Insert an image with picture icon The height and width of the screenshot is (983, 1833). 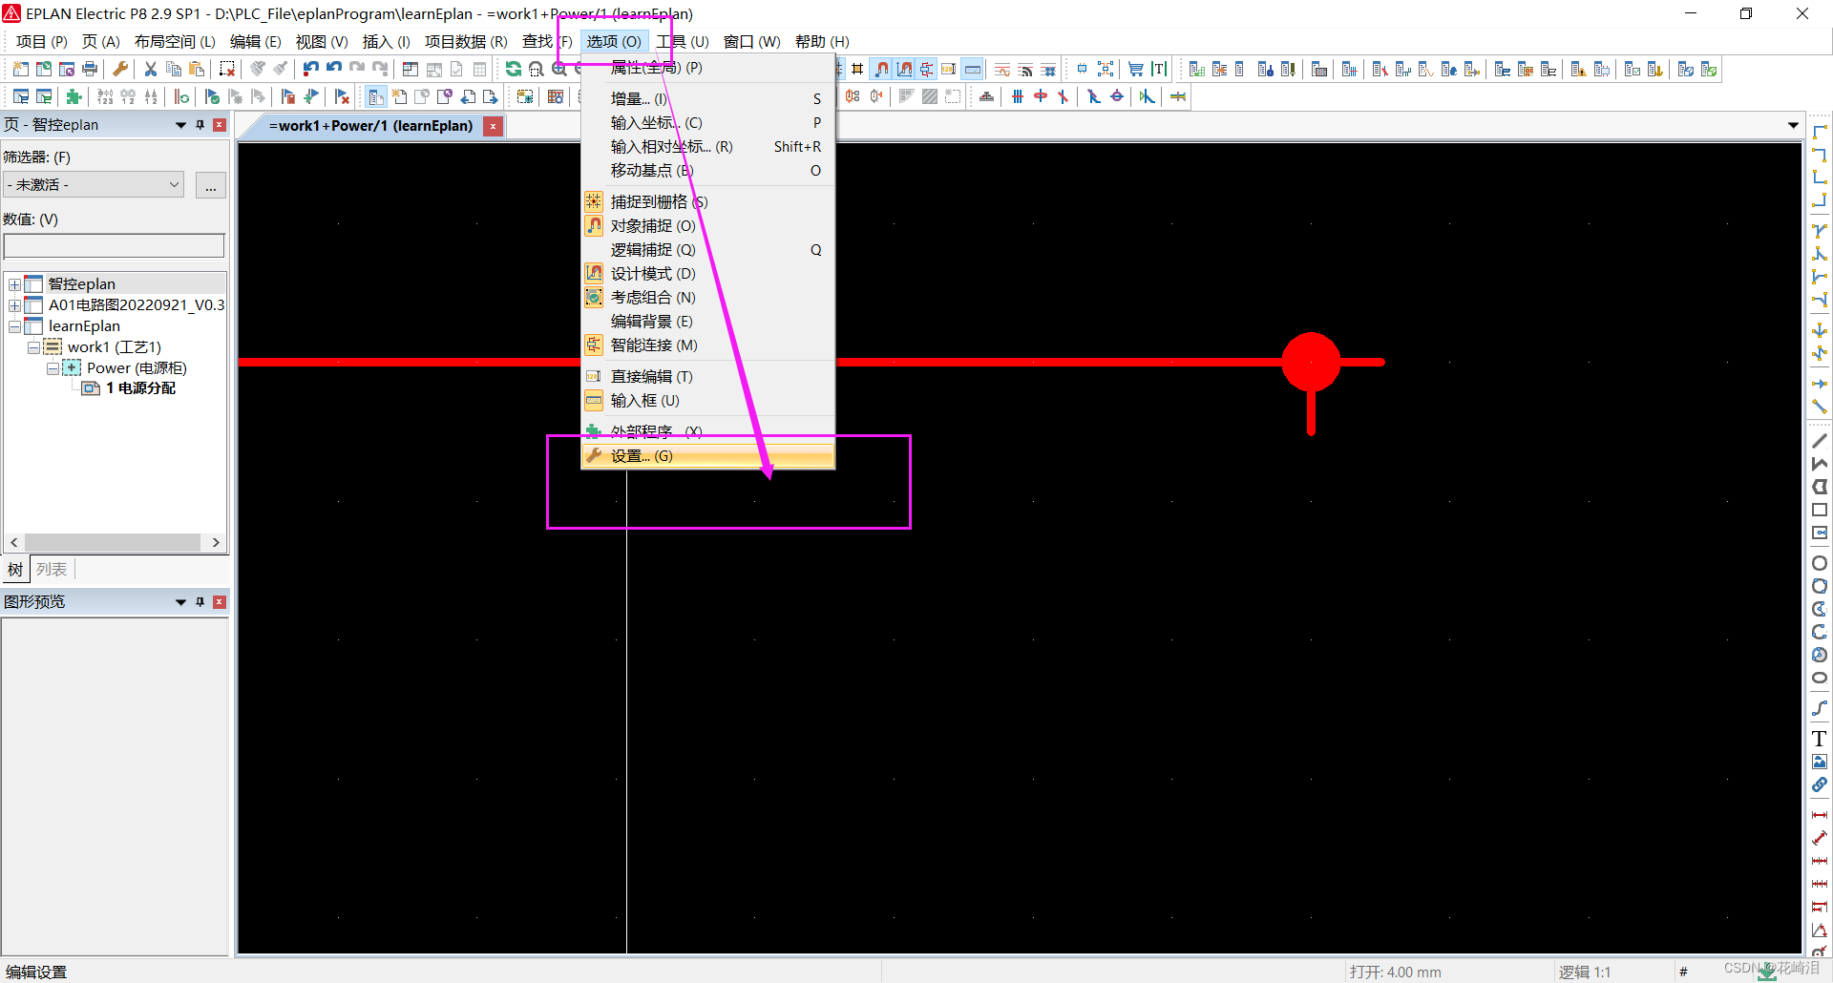pos(1820,762)
